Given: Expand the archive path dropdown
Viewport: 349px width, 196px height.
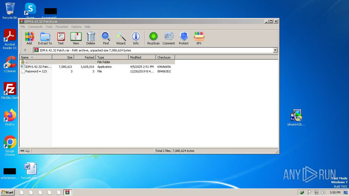Looking at the screenshot, I should (x=275, y=50).
